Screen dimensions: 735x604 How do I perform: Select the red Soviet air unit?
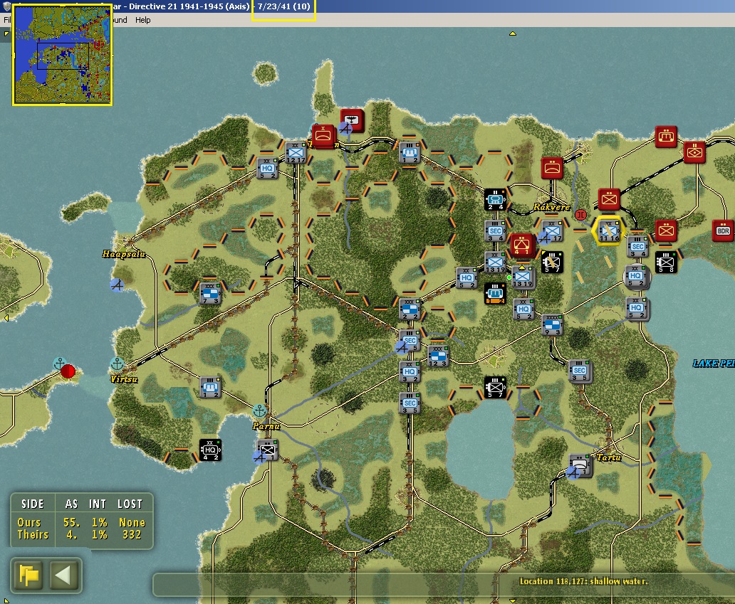click(352, 120)
